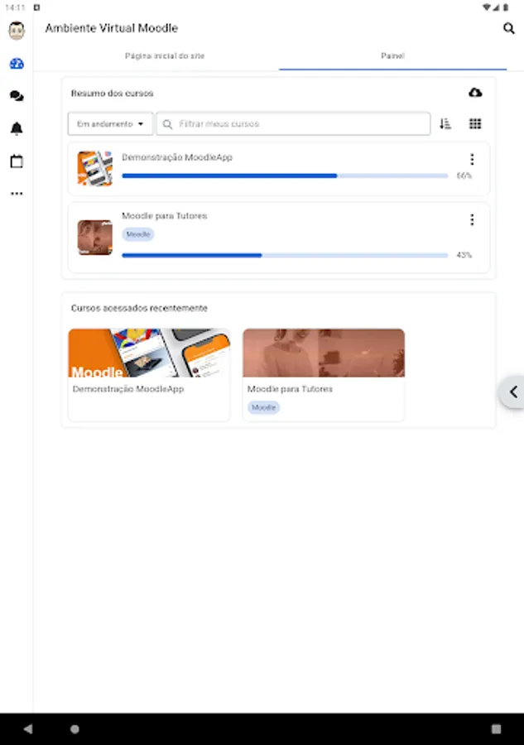Select the Painel tab
This screenshot has width=524, height=745.
392,56
